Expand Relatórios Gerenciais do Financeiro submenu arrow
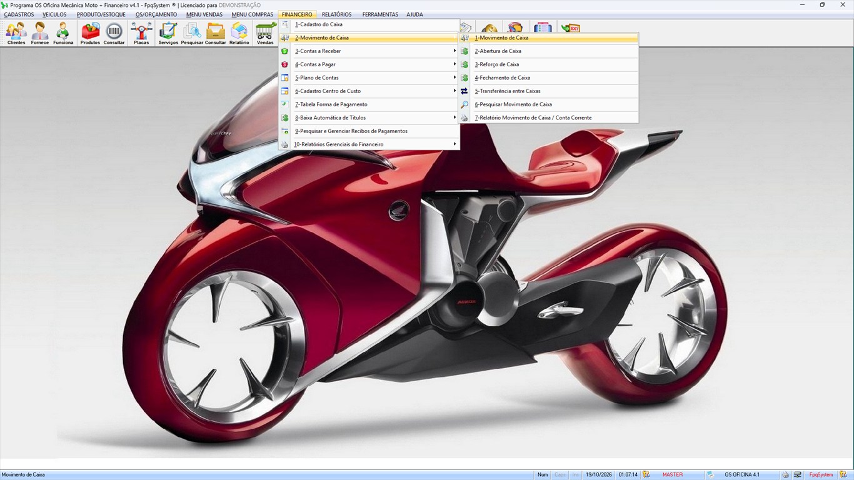This screenshot has height=480, width=854. coord(455,144)
